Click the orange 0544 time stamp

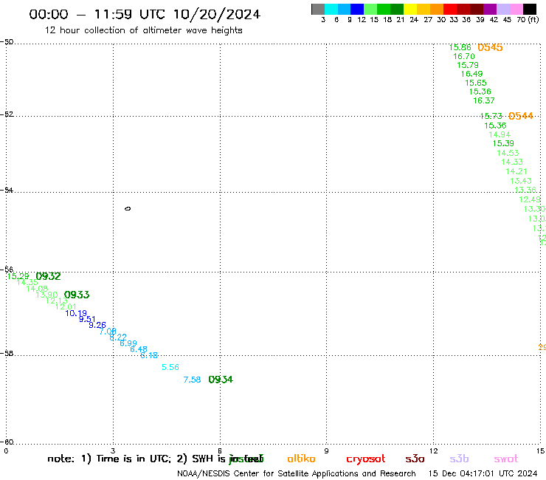(x=521, y=116)
